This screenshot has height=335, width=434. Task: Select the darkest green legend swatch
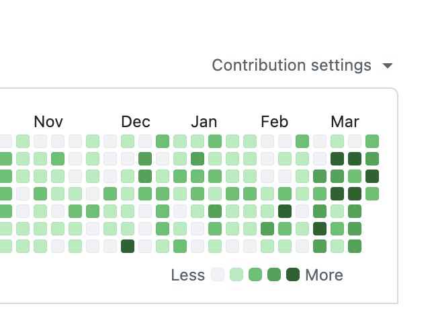click(293, 274)
